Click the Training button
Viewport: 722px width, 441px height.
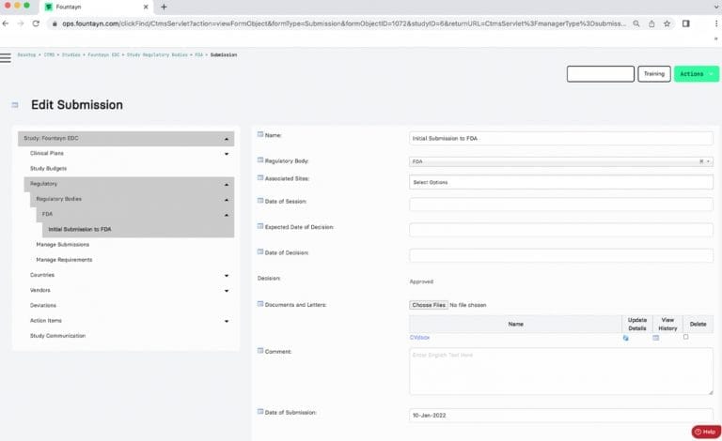pos(653,74)
